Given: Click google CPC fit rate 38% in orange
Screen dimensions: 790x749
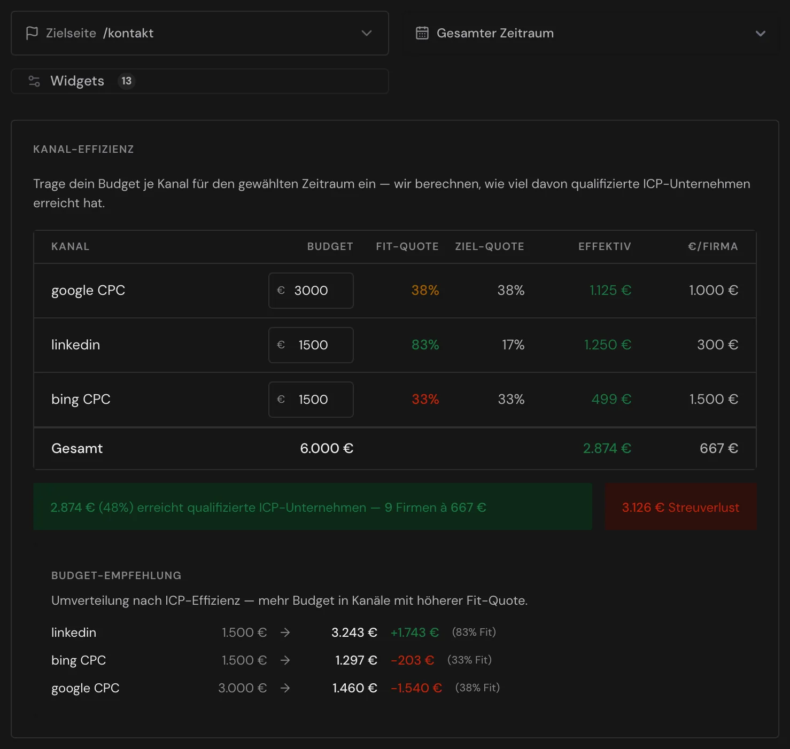Looking at the screenshot, I should (x=425, y=291).
